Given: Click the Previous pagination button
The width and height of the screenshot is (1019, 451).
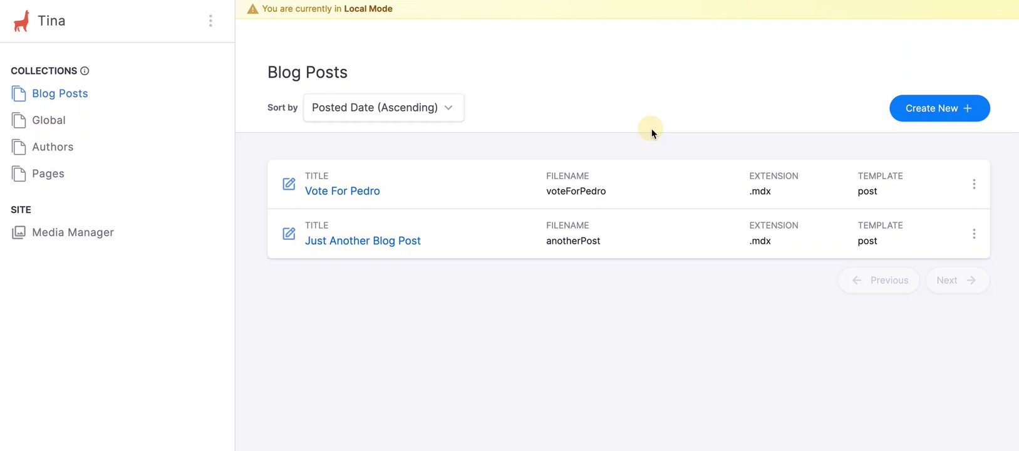Looking at the screenshot, I should [x=879, y=281].
